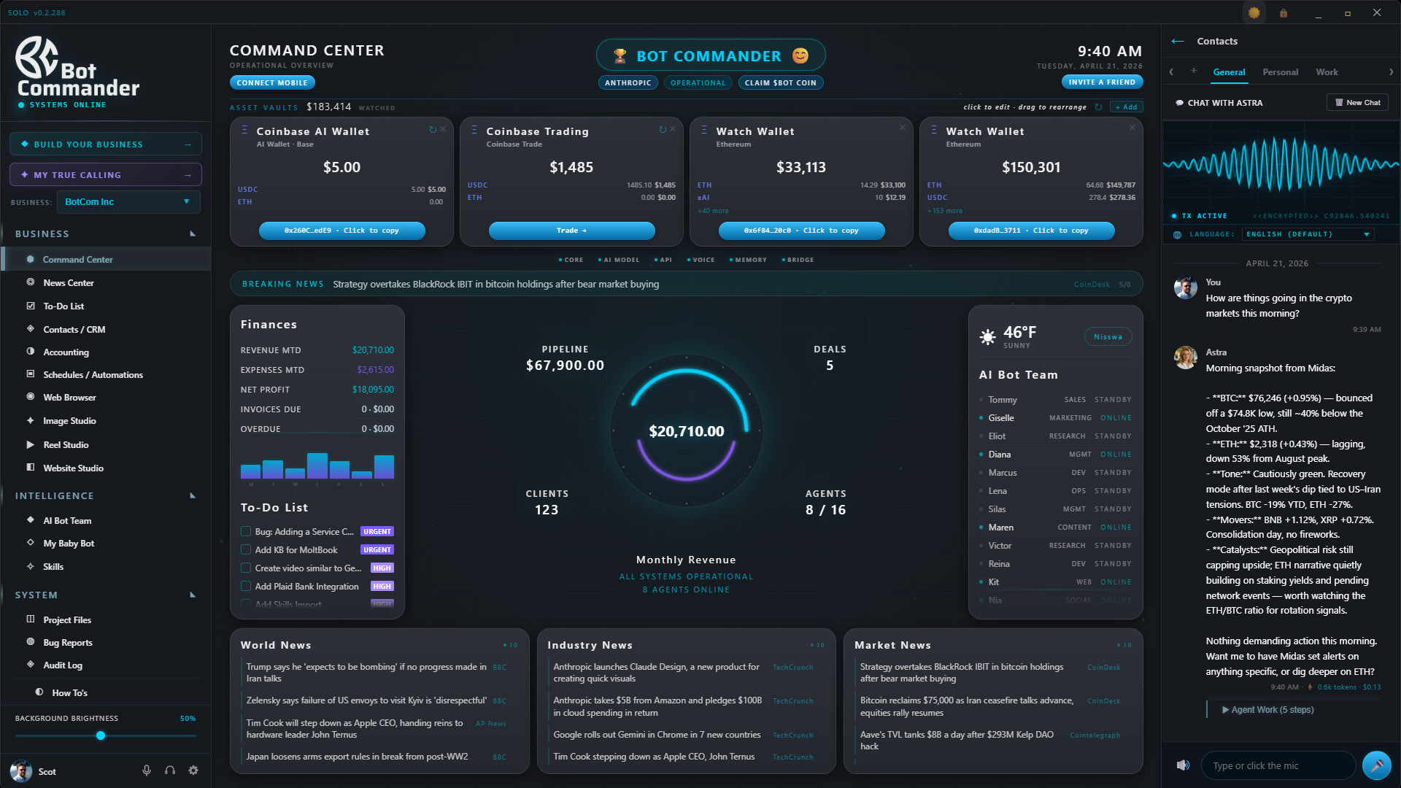Open the To-Do List sidebar icon

coord(30,306)
